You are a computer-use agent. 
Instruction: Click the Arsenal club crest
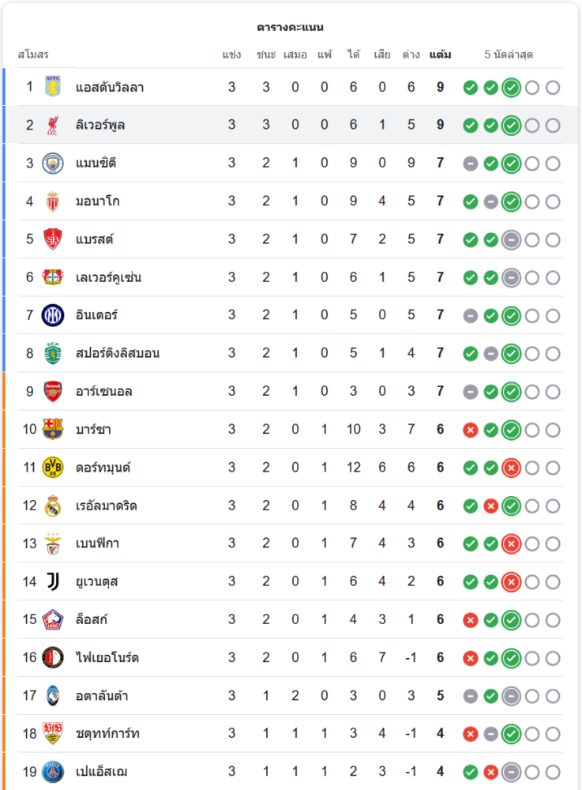coord(53,391)
